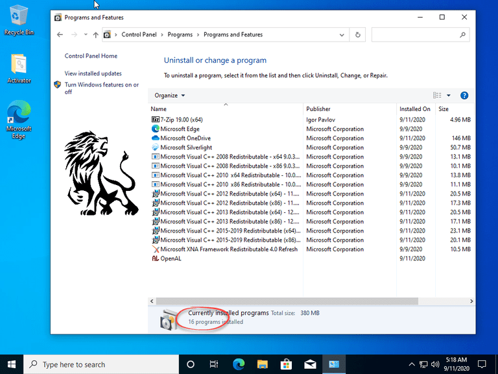Refresh the Programs and Features view
Viewport: 498px width, 374px height.
coord(358,34)
